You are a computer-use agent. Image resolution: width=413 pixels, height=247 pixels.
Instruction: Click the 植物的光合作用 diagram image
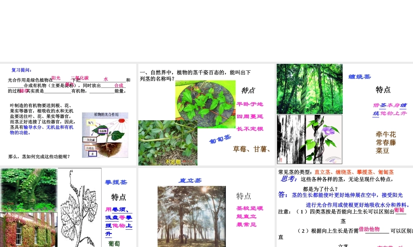[x=105, y=135]
